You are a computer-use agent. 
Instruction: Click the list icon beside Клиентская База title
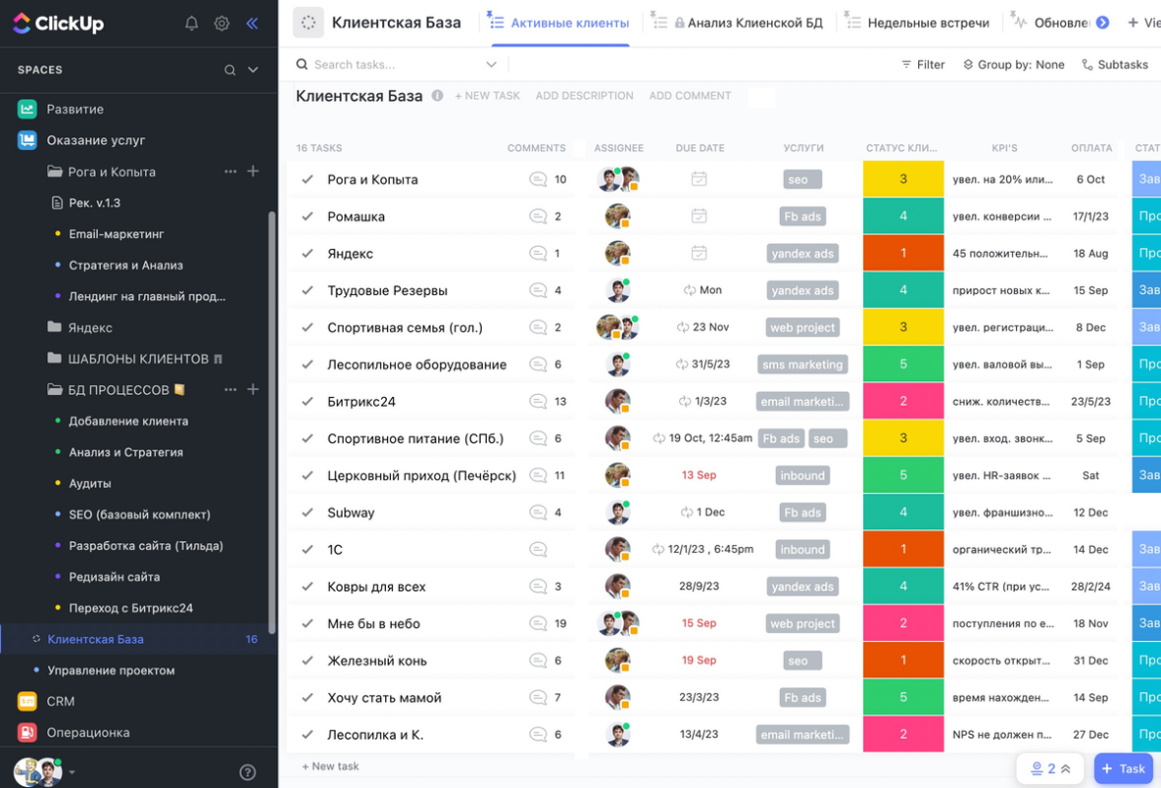tap(308, 23)
